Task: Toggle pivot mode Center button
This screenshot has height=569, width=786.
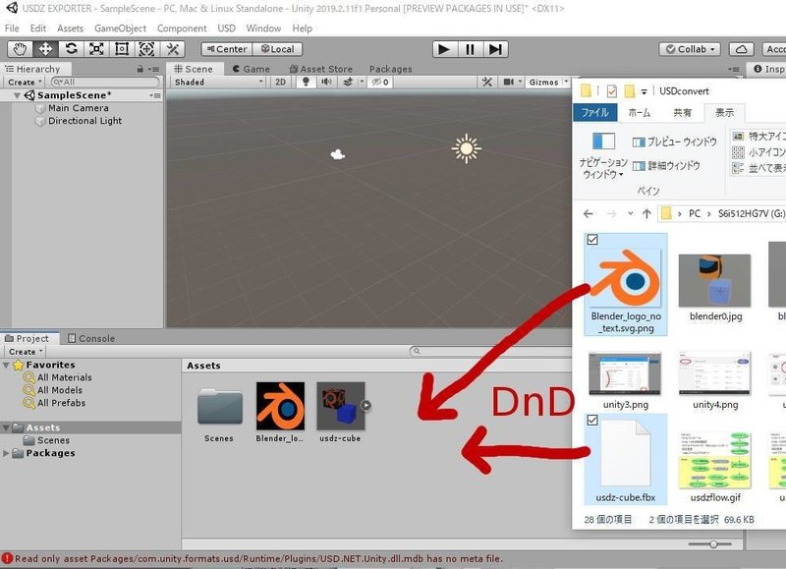Action: [227, 49]
